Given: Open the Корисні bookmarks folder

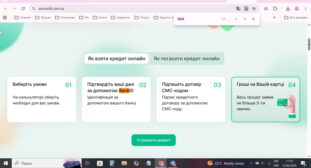Looking at the screenshot, I should point(164,17).
